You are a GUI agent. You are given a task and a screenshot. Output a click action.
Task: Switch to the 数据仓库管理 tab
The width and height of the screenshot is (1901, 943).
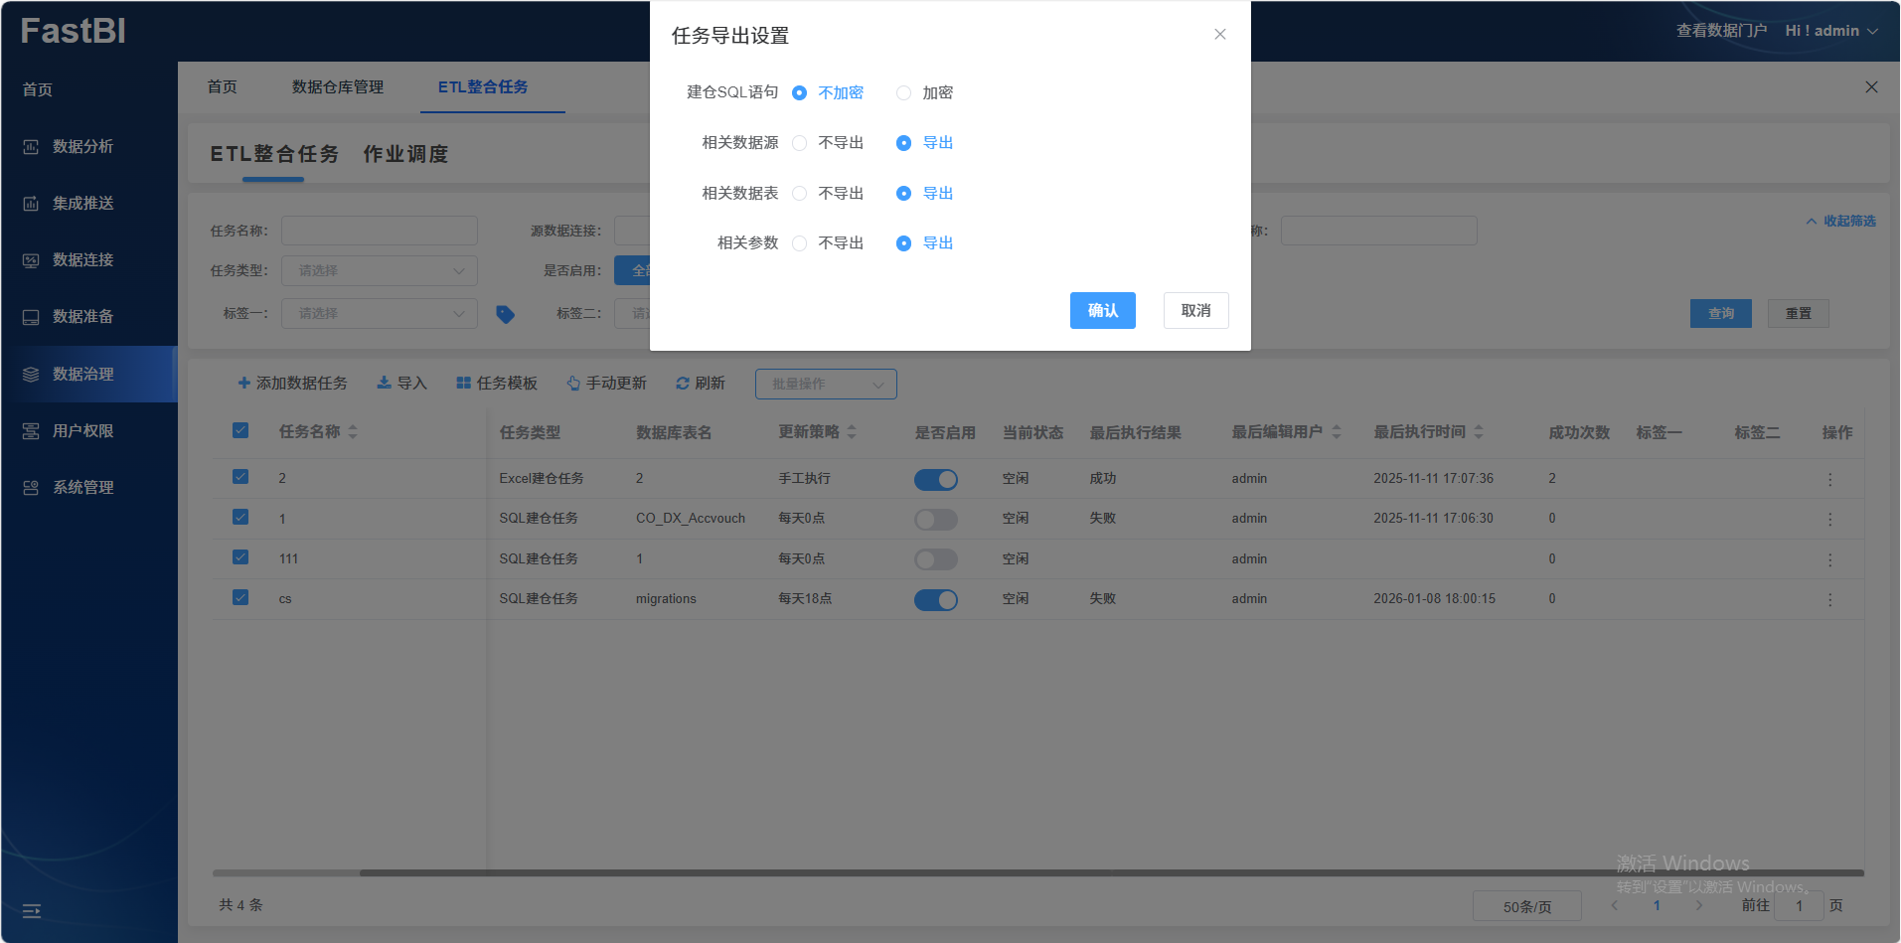(337, 87)
